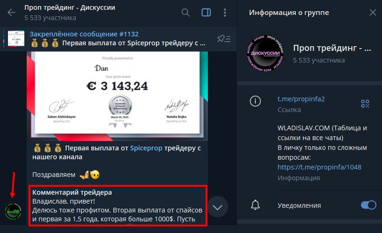Screen dimensions: 382x233
Task: Open the group avatar Дискуссии
Action: pyautogui.click(x=265, y=54)
